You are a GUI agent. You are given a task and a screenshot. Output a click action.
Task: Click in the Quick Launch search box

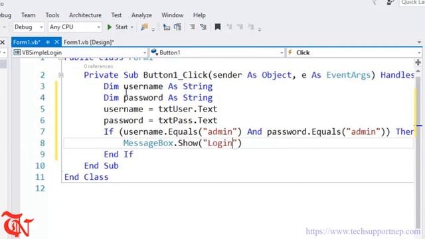tap(412, 3)
